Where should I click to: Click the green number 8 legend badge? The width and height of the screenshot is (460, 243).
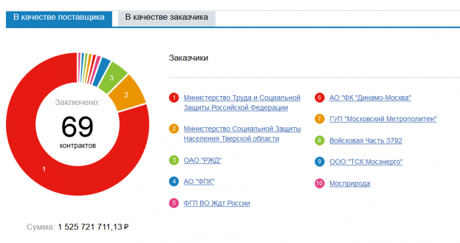319,140
